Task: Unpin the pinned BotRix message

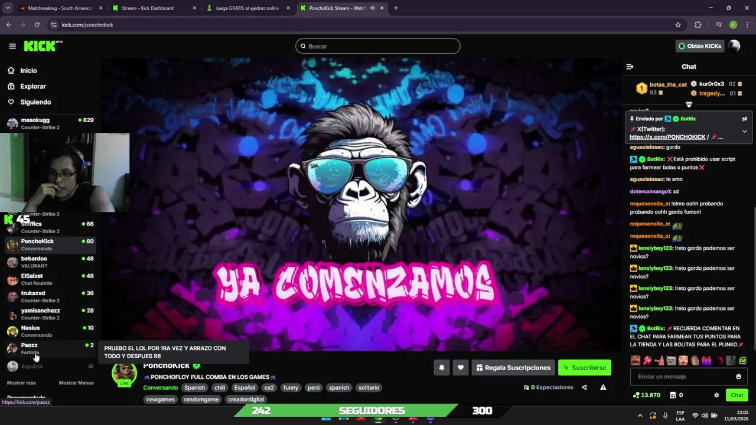Action: click(x=744, y=119)
